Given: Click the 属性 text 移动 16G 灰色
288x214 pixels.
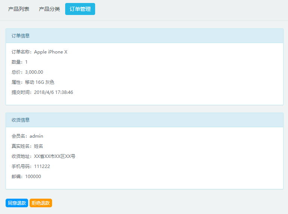Looking at the screenshot, I should click(40, 82).
